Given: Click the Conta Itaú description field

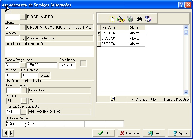Looking at the screenshot, I should point(59,91).
